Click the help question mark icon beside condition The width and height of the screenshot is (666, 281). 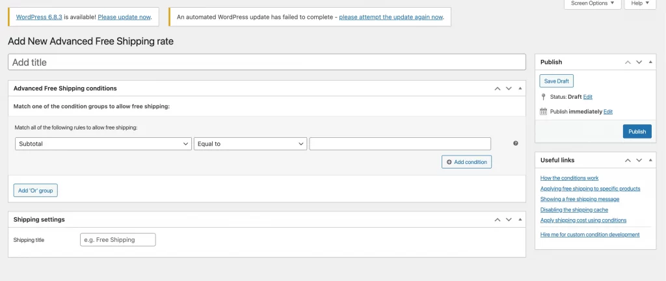point(516,144)
